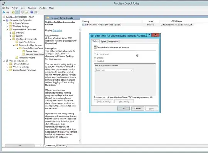Screen dimensions: 208x153
Task: Switch to the Standard view tab
Action: [61, 146]
